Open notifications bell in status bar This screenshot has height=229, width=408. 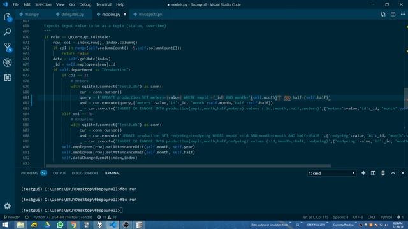point(400,217)
